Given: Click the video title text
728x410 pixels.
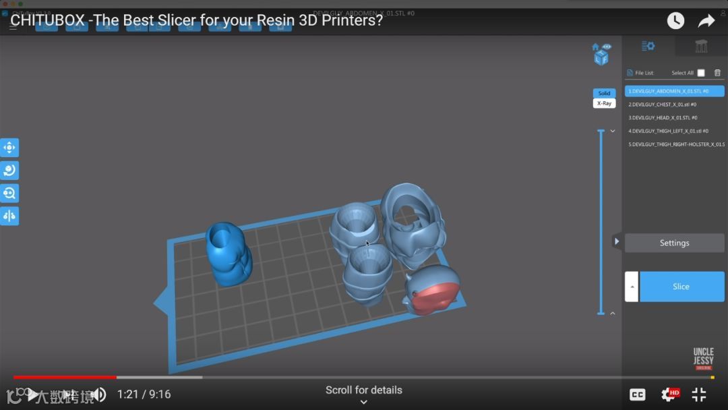Looking at the screenshot, I should pyautogui.click(x=196, y=20).
